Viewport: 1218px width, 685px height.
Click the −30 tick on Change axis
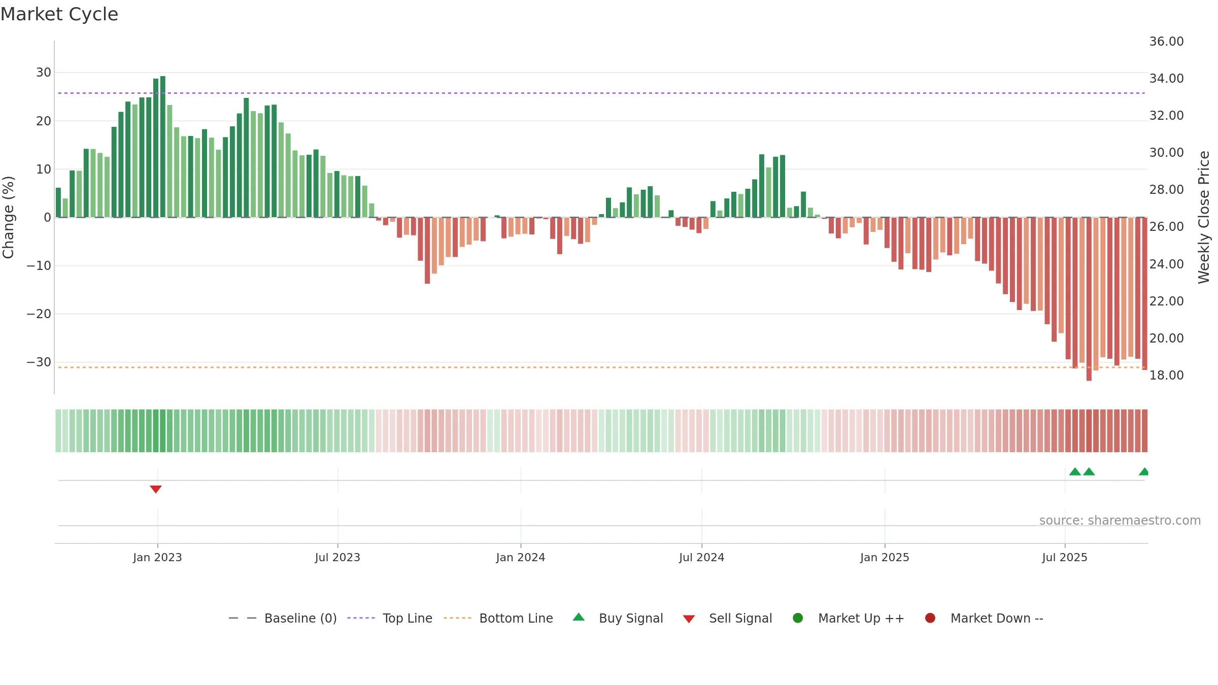click(39, 362)
